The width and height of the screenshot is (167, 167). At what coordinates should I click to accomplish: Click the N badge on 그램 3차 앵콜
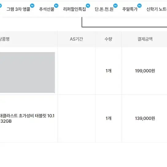[32, 6]
